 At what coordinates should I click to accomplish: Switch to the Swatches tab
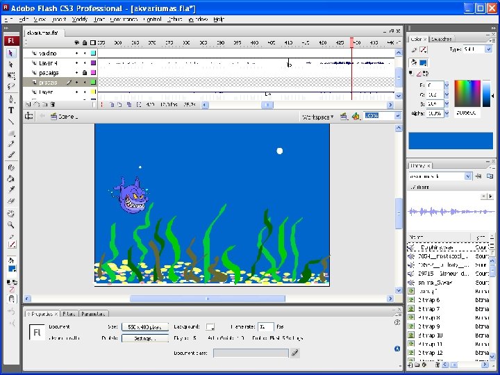442,39
